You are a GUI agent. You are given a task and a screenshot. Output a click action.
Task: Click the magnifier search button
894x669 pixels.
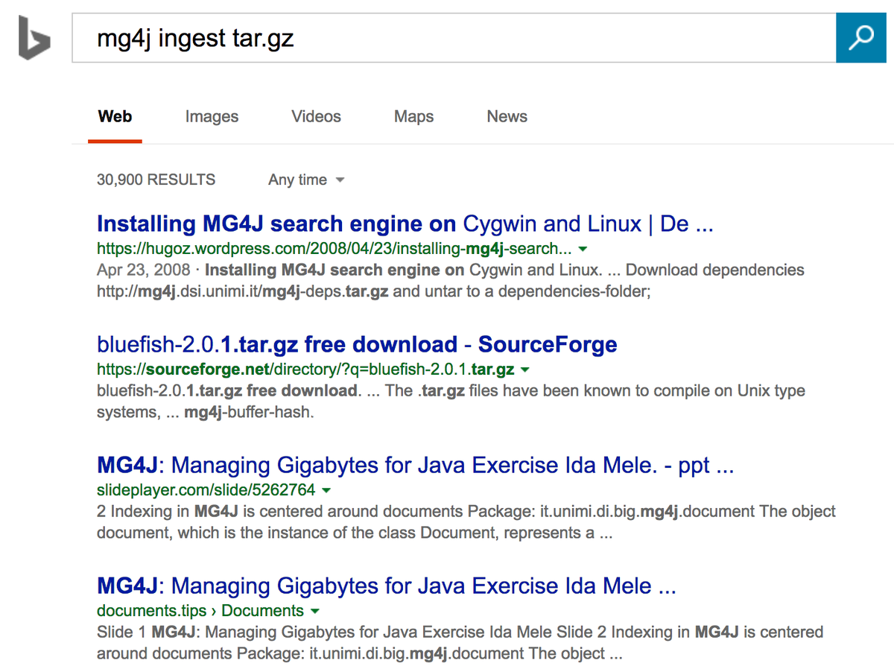[860, 37]
